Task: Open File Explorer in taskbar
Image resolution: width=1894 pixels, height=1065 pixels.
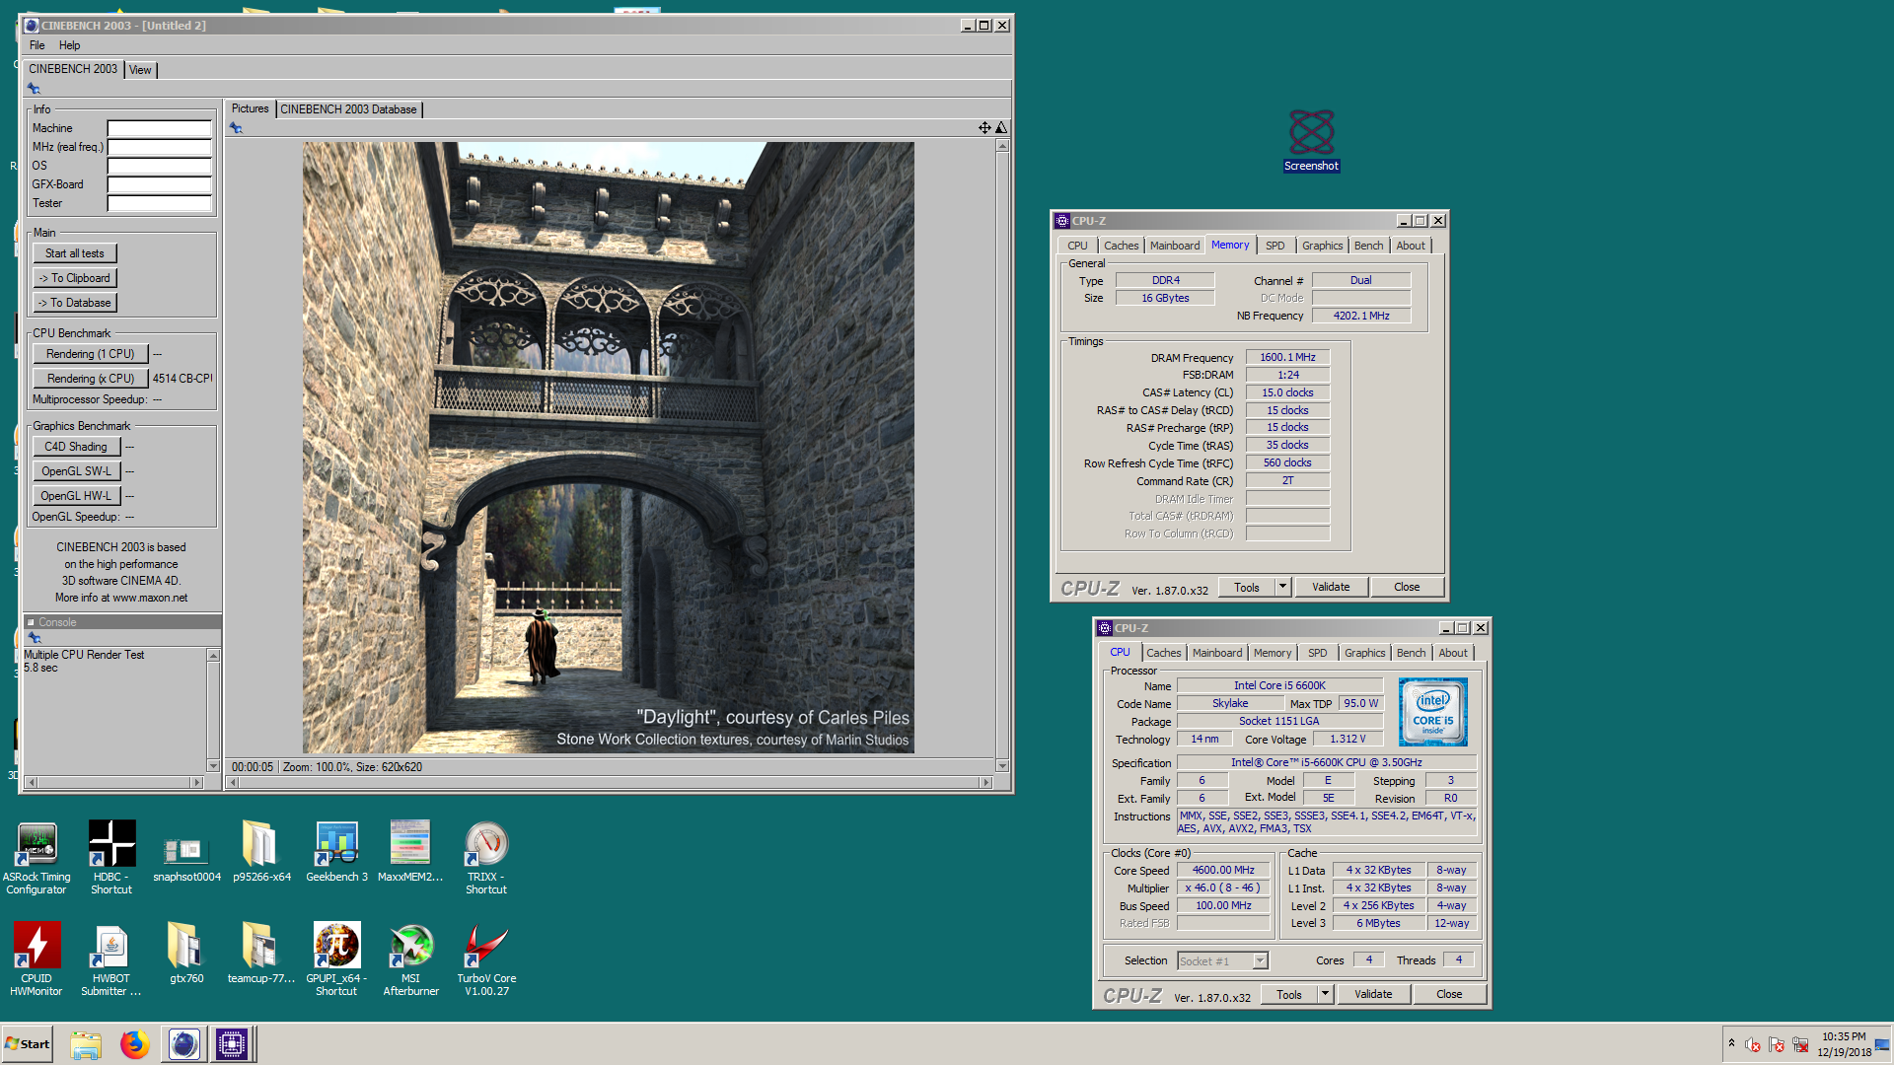Action: click(86, 1044)
